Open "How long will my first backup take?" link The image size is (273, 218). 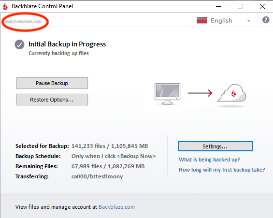coord(222,170)
